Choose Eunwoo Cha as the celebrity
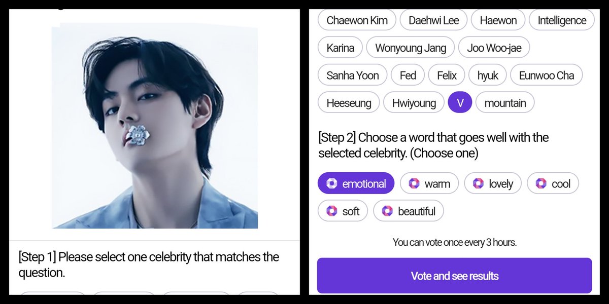The height and width of the screenshot is (304, 609). [x=547, y=75]
